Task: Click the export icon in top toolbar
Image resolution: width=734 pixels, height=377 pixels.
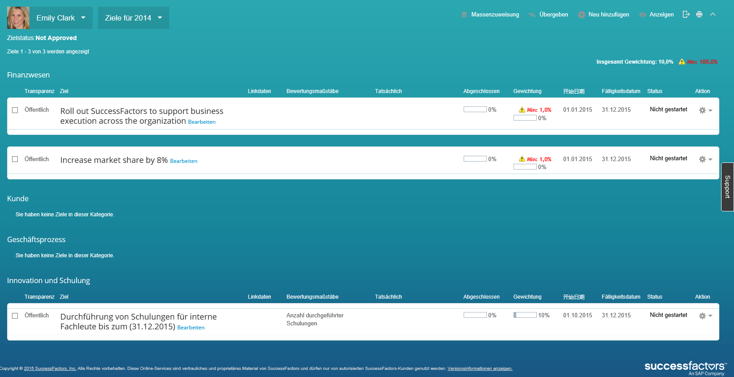Action: [x=686, y=14]
